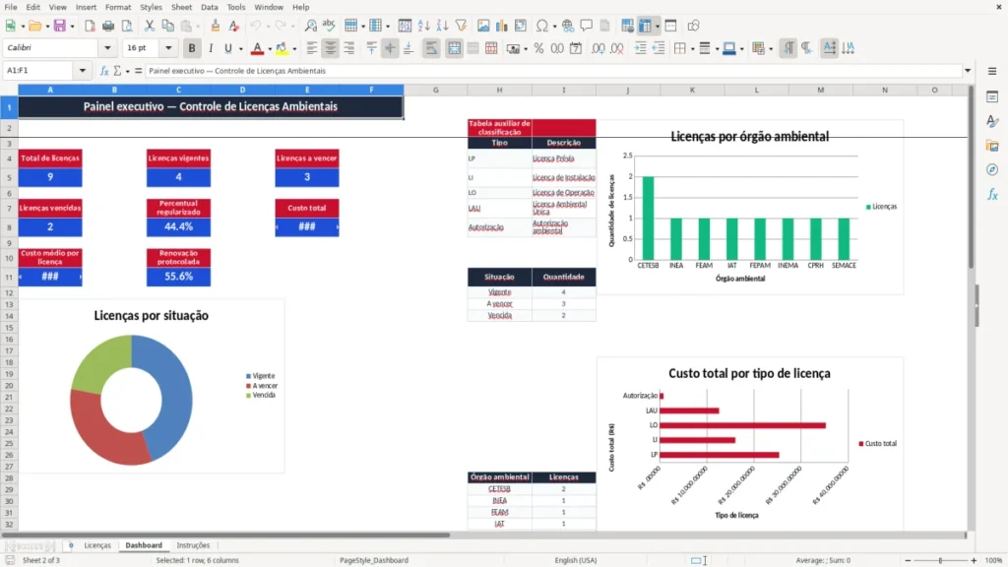Click the Print icon
This screenshot has height=567, width=1008.
(x=108, y=26)
